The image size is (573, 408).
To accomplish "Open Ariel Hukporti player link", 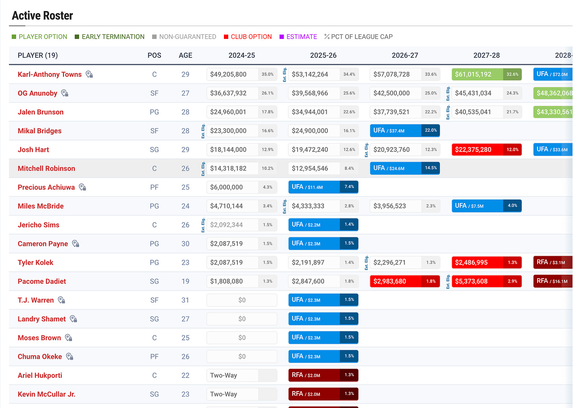I will pyautogui.click(x=40, y=375).
